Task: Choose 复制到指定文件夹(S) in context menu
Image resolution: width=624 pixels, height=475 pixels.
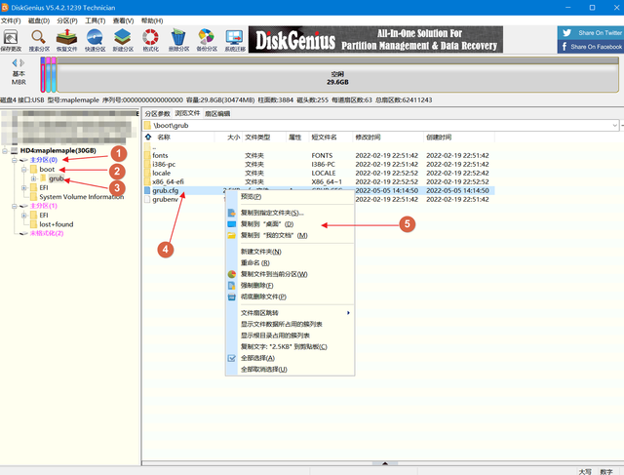Action: pos(290,213)
